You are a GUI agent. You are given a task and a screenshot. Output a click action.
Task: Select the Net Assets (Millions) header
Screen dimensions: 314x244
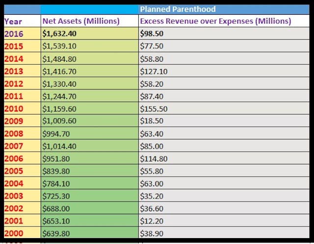(81, 21)
